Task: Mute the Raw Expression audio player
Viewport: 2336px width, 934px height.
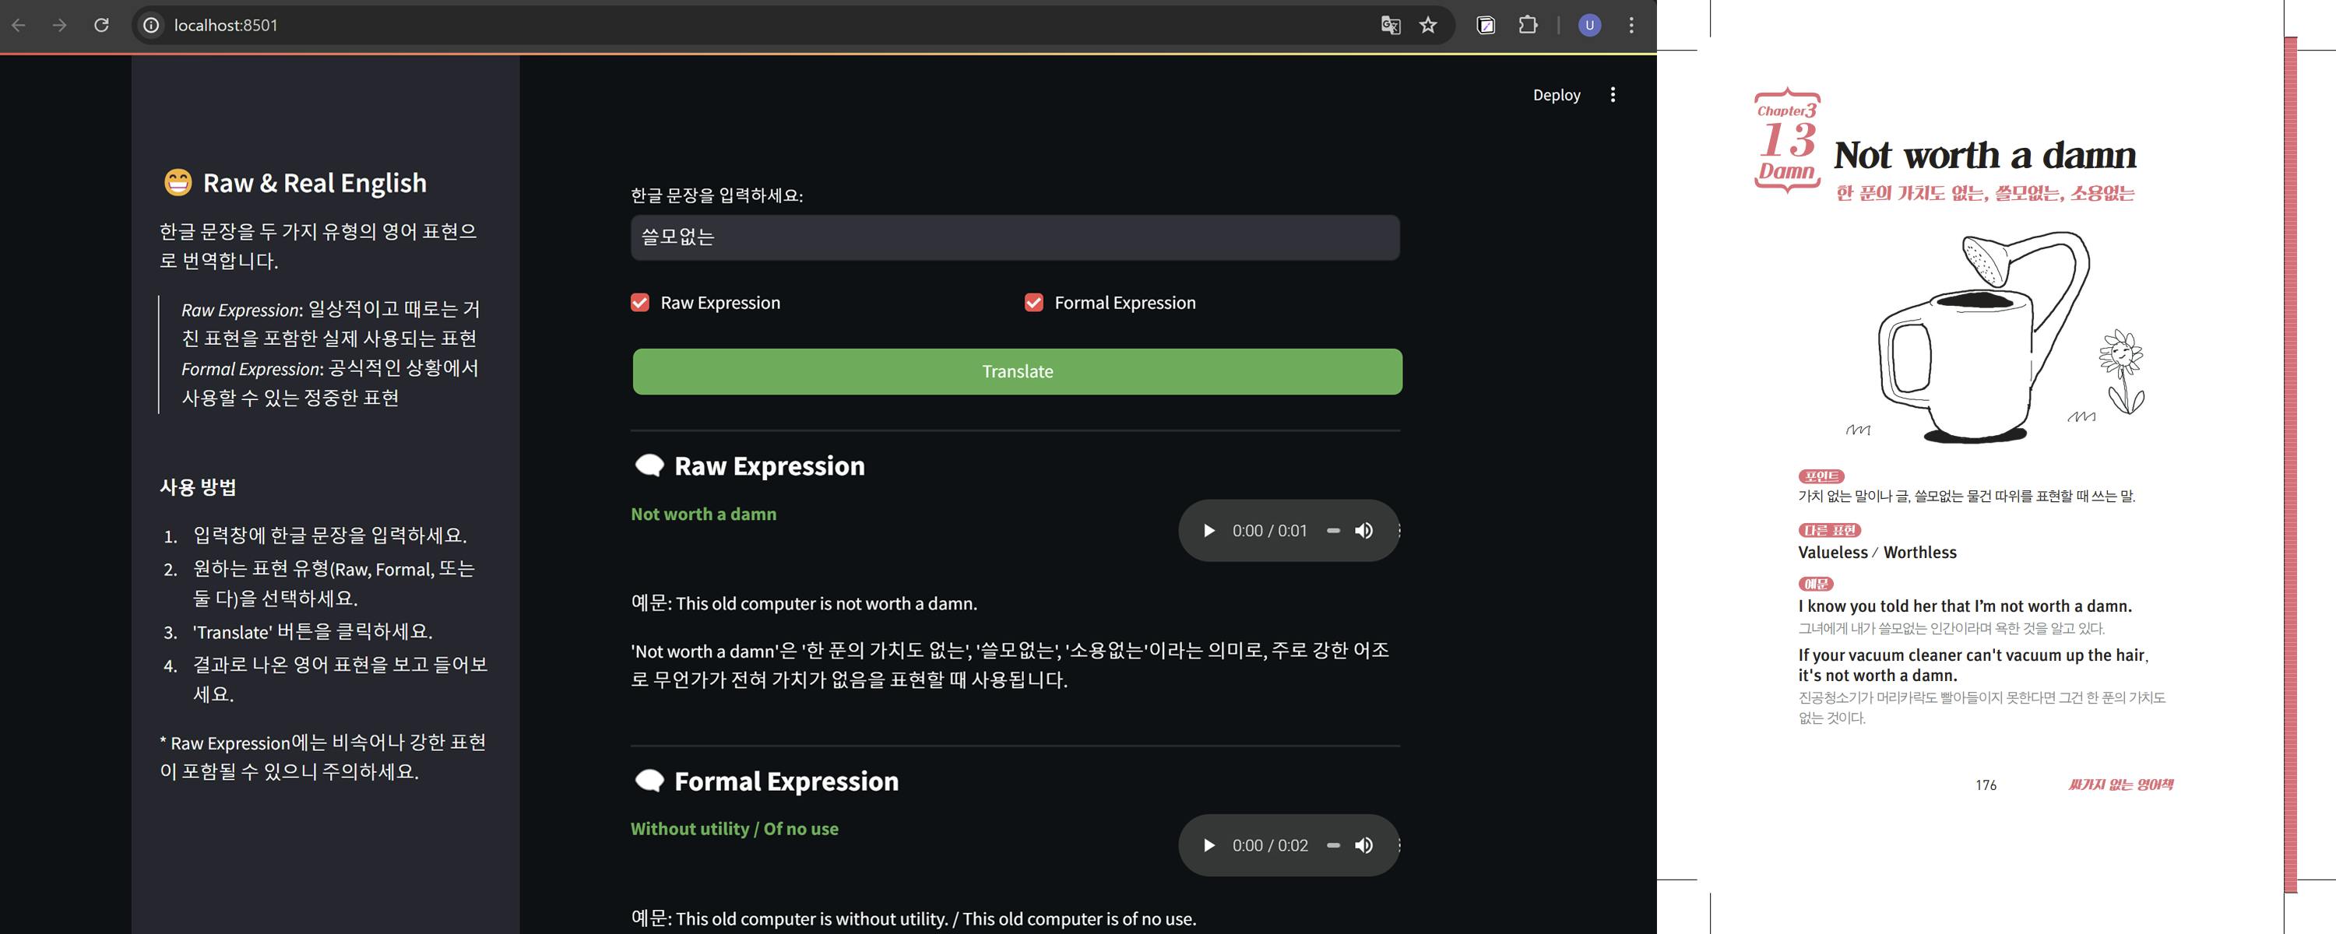Action: point(1364,531)
